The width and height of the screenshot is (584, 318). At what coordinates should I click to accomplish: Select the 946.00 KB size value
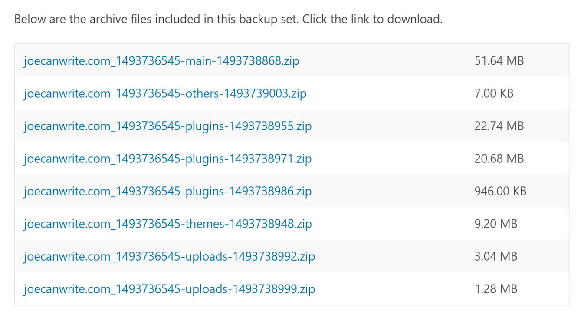point(500,191)
